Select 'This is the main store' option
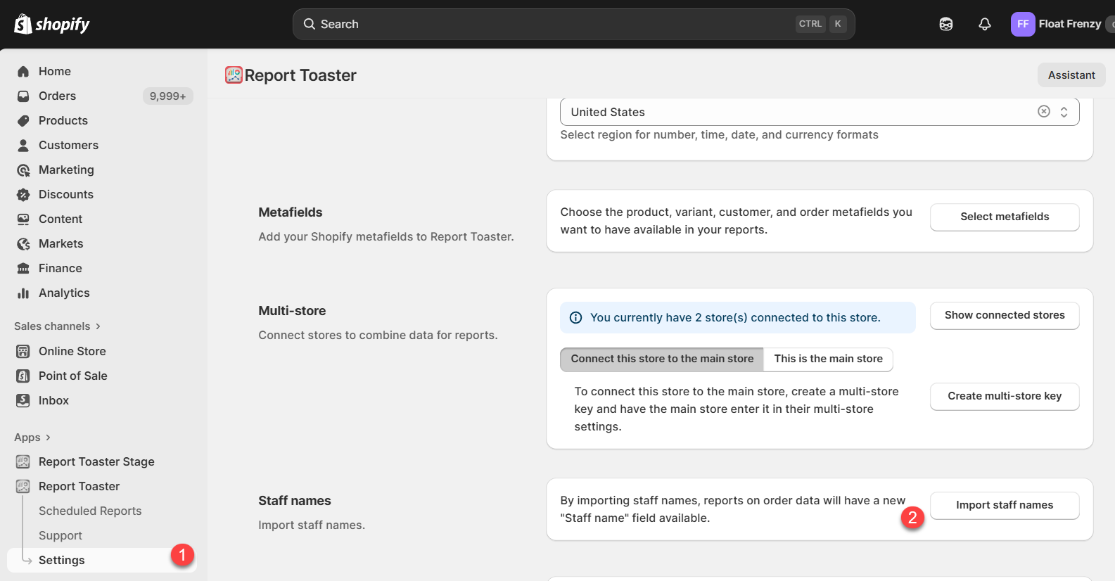The image size is (1115, 581). pos(828,359)
